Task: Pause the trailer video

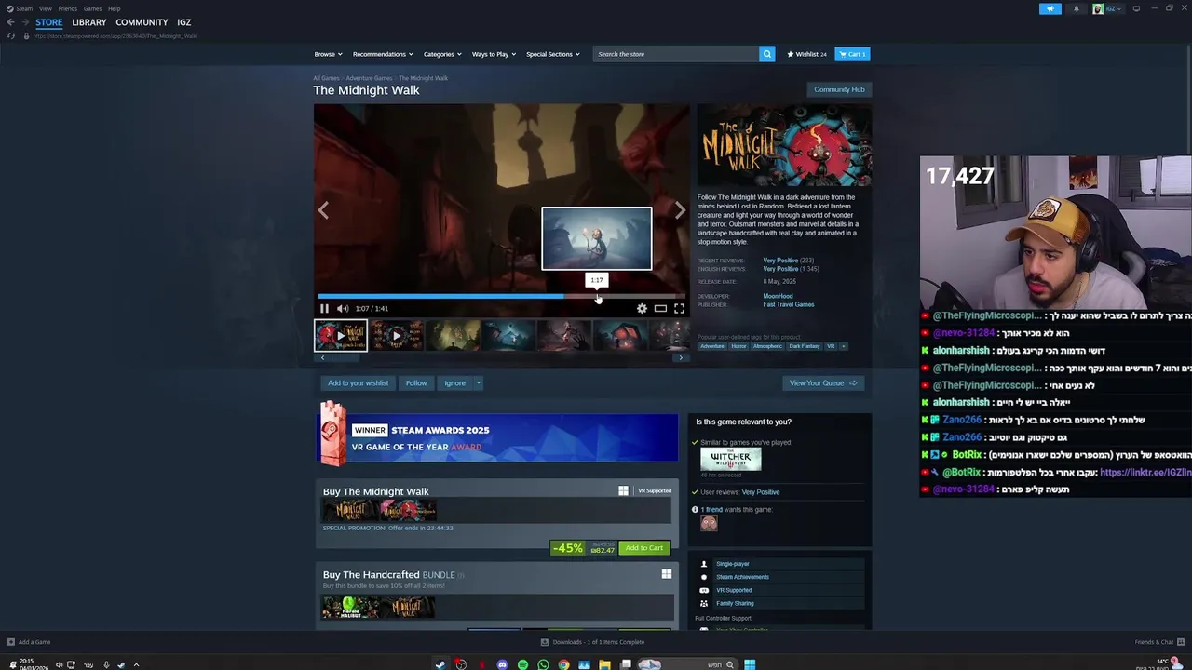Action: (324, 308)
